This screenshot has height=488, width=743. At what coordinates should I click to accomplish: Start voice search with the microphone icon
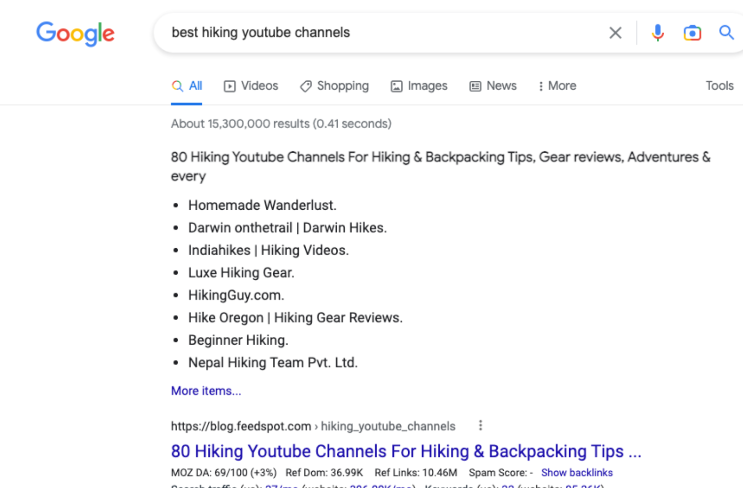click(657, 33)
